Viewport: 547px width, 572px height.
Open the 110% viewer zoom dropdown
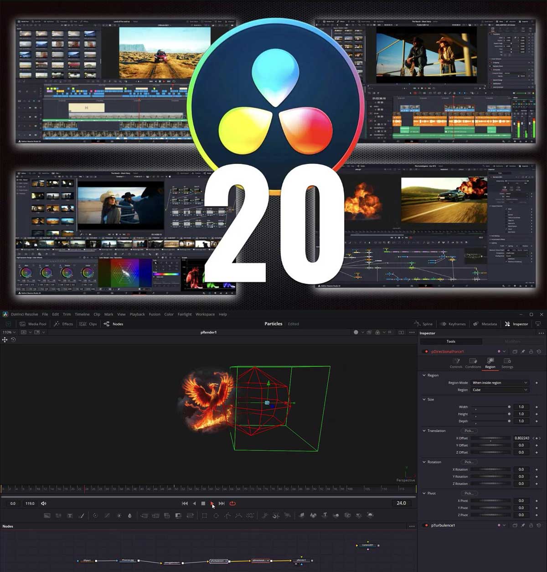tap(9, 333)
